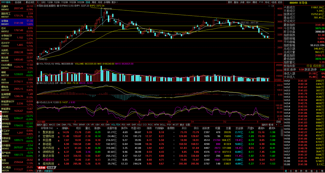Image resolution: width=325 pixels, height=173 pixels.
Task: Expand 更多 indicators list
Action: pos(182,124)
